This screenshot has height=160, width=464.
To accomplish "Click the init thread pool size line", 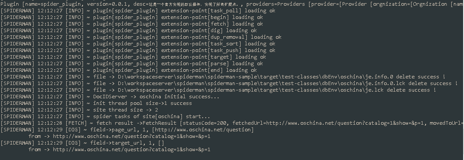I will 96,103.
